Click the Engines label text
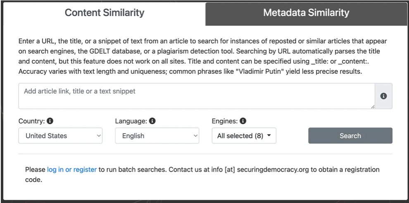 point(224,121)
